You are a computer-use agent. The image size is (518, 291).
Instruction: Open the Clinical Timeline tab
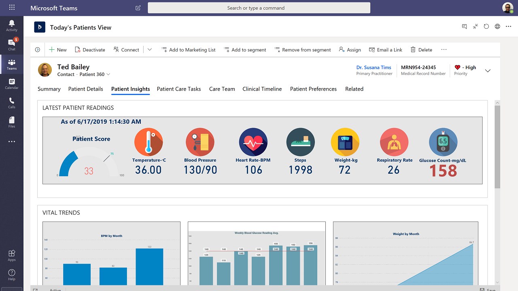pyautogui.click(x=262, y=89)
